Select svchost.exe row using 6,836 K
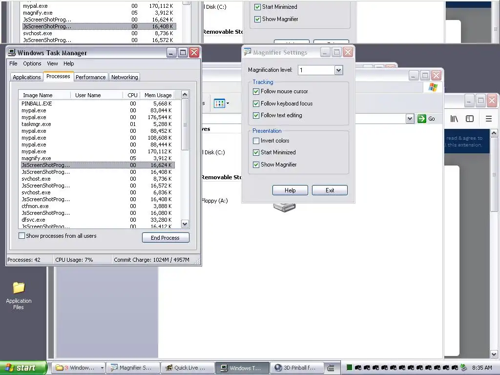 tap(98, 192)
